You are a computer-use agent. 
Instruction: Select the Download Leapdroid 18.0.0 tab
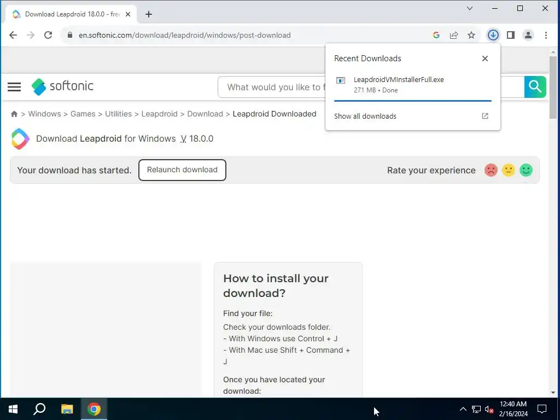click(x=72, y=14)
